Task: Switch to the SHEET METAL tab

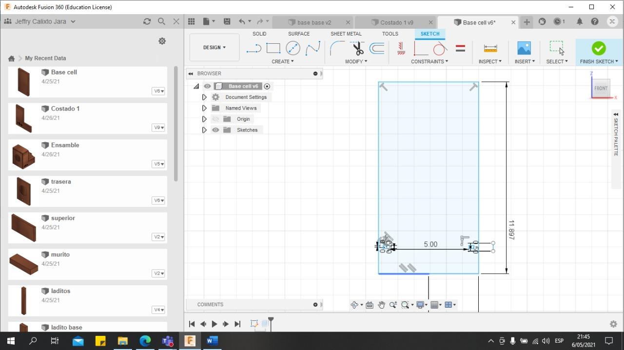Action: click(346, 34)
